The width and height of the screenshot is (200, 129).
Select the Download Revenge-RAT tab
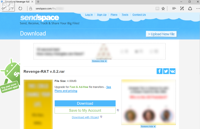click(17, 2)
